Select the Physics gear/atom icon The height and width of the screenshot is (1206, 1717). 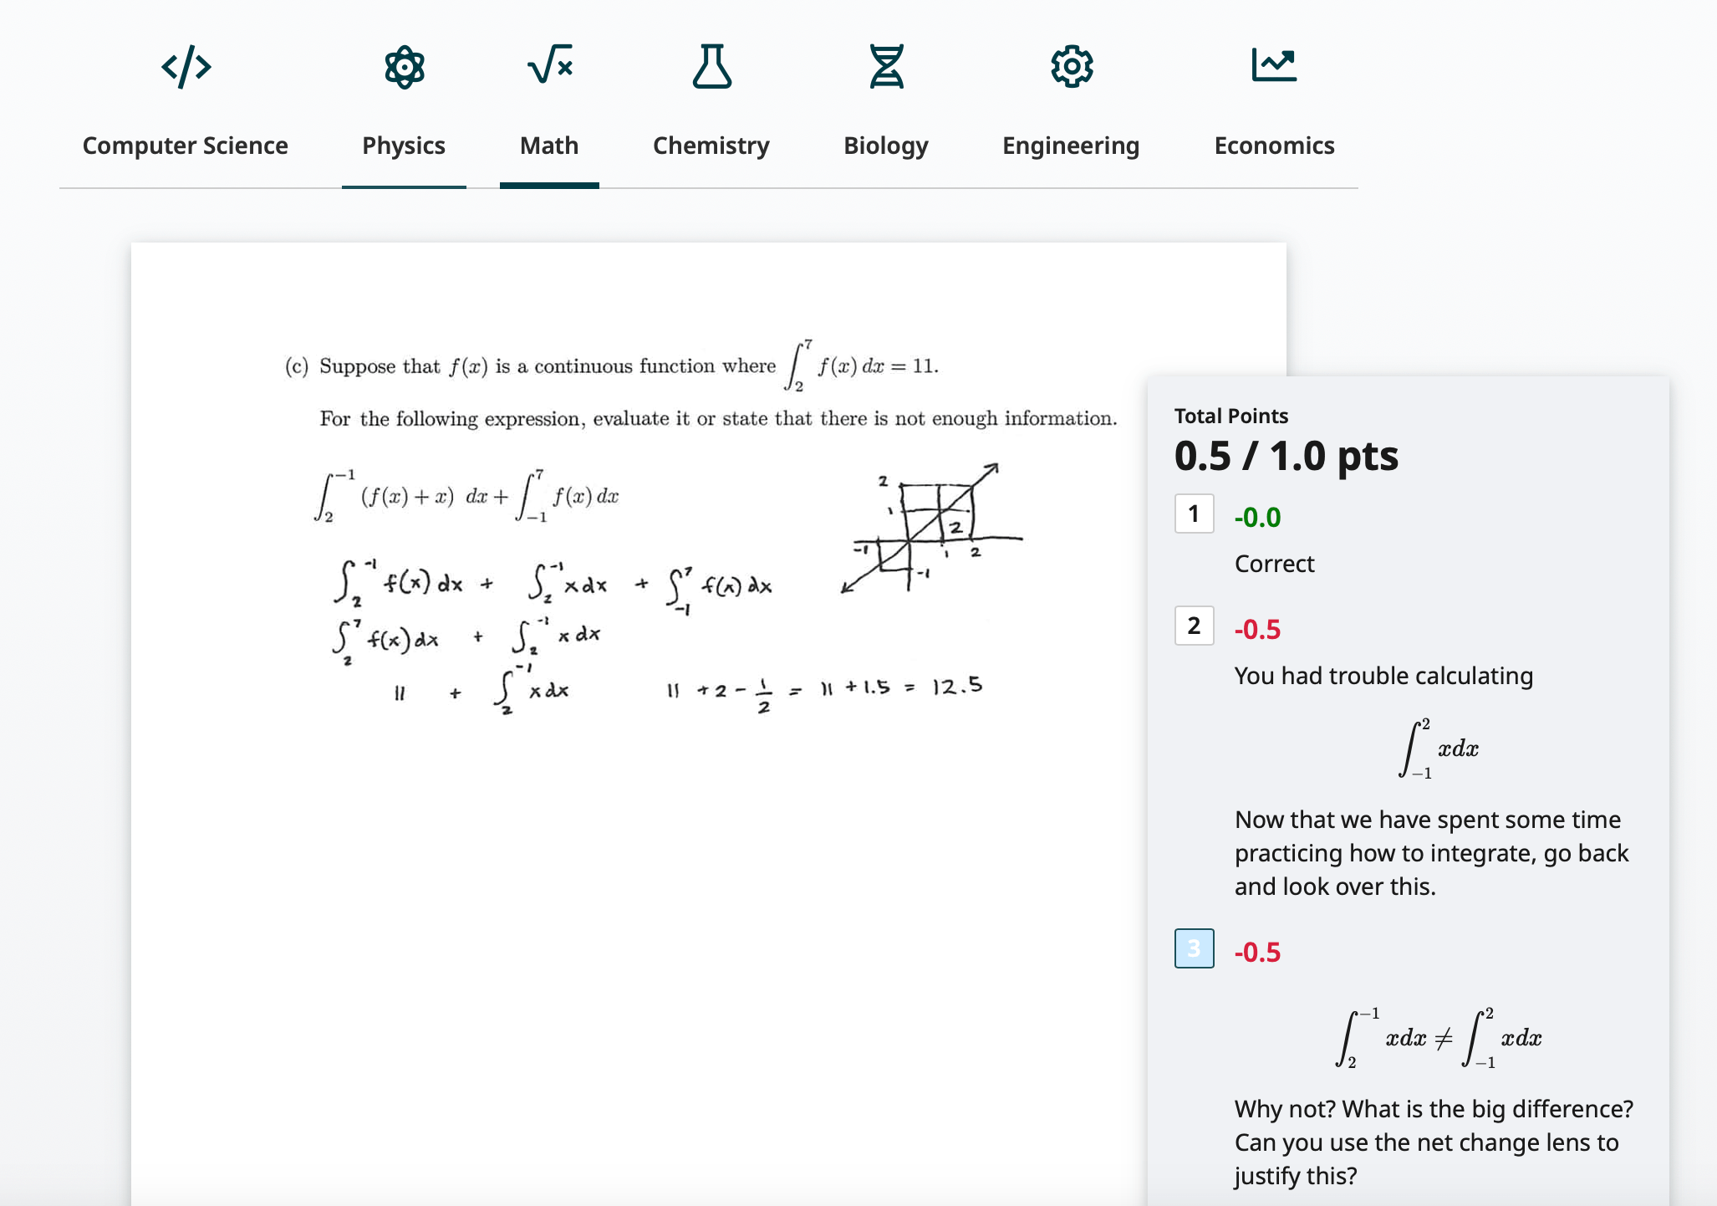click(405, 67)
